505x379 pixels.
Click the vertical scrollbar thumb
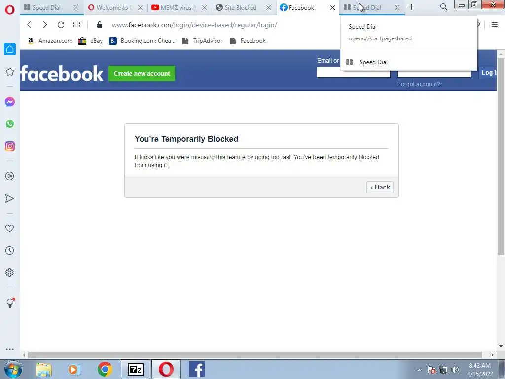pos(501,156)
